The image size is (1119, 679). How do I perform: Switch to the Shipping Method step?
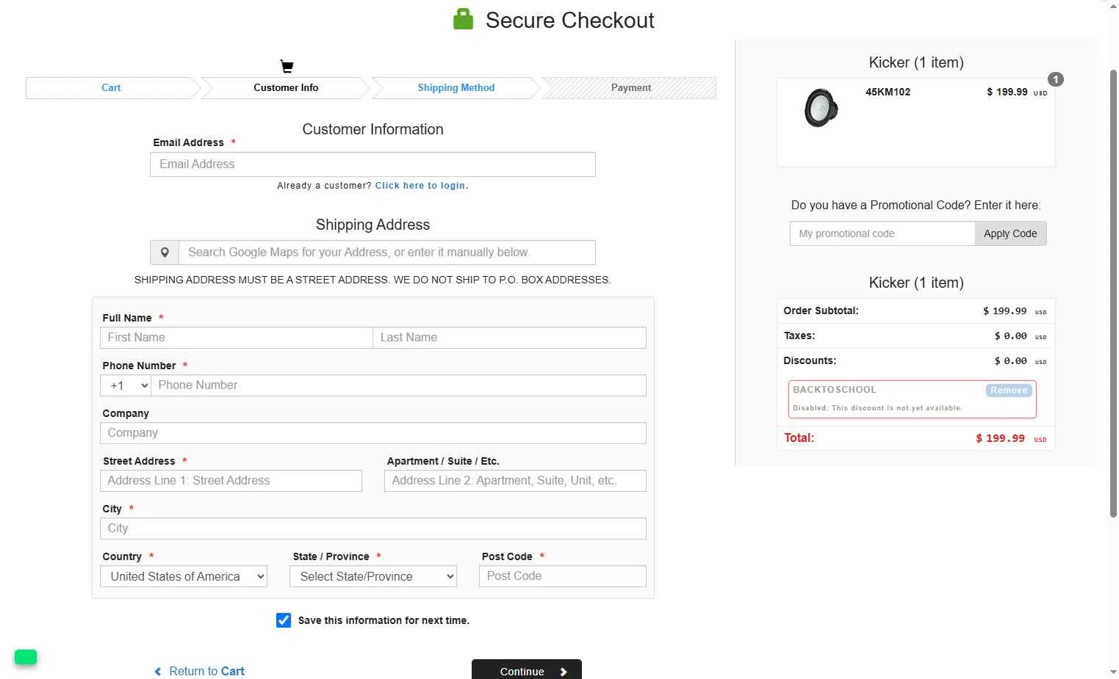tap(456, 88)
